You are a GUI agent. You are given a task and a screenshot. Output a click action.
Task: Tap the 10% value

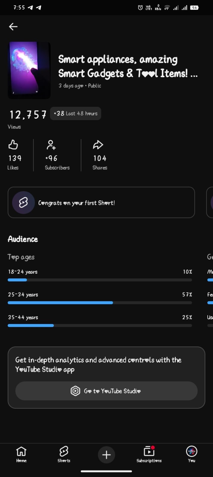click(187, 272)
